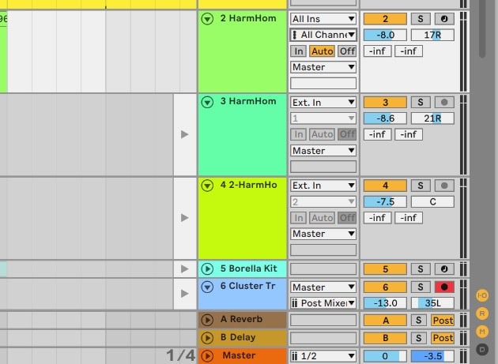Toggle the Mixer (M) show/hide button

coord(482,331)
